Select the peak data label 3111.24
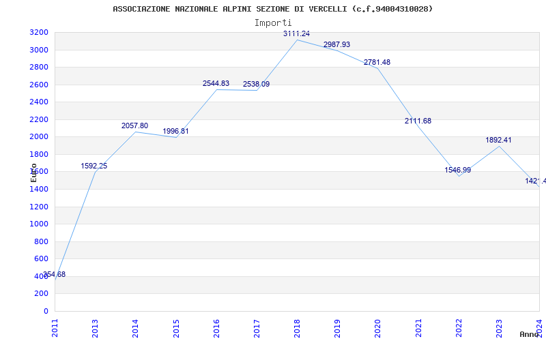This screenshot has width=546, height=341. click(296, 33)
